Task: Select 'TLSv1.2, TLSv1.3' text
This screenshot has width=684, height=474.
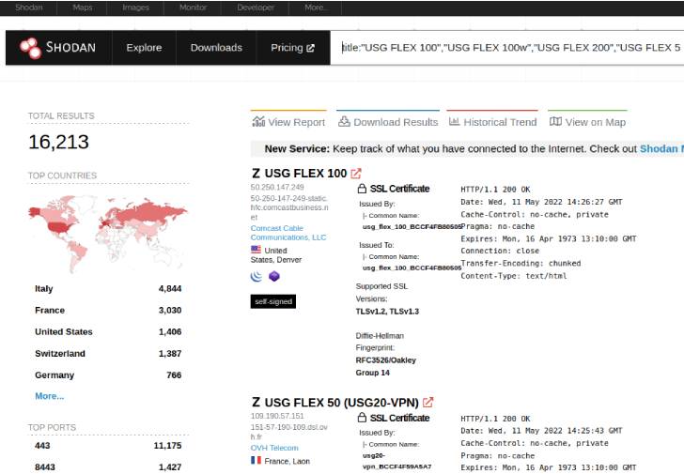Action: (387, 311)
